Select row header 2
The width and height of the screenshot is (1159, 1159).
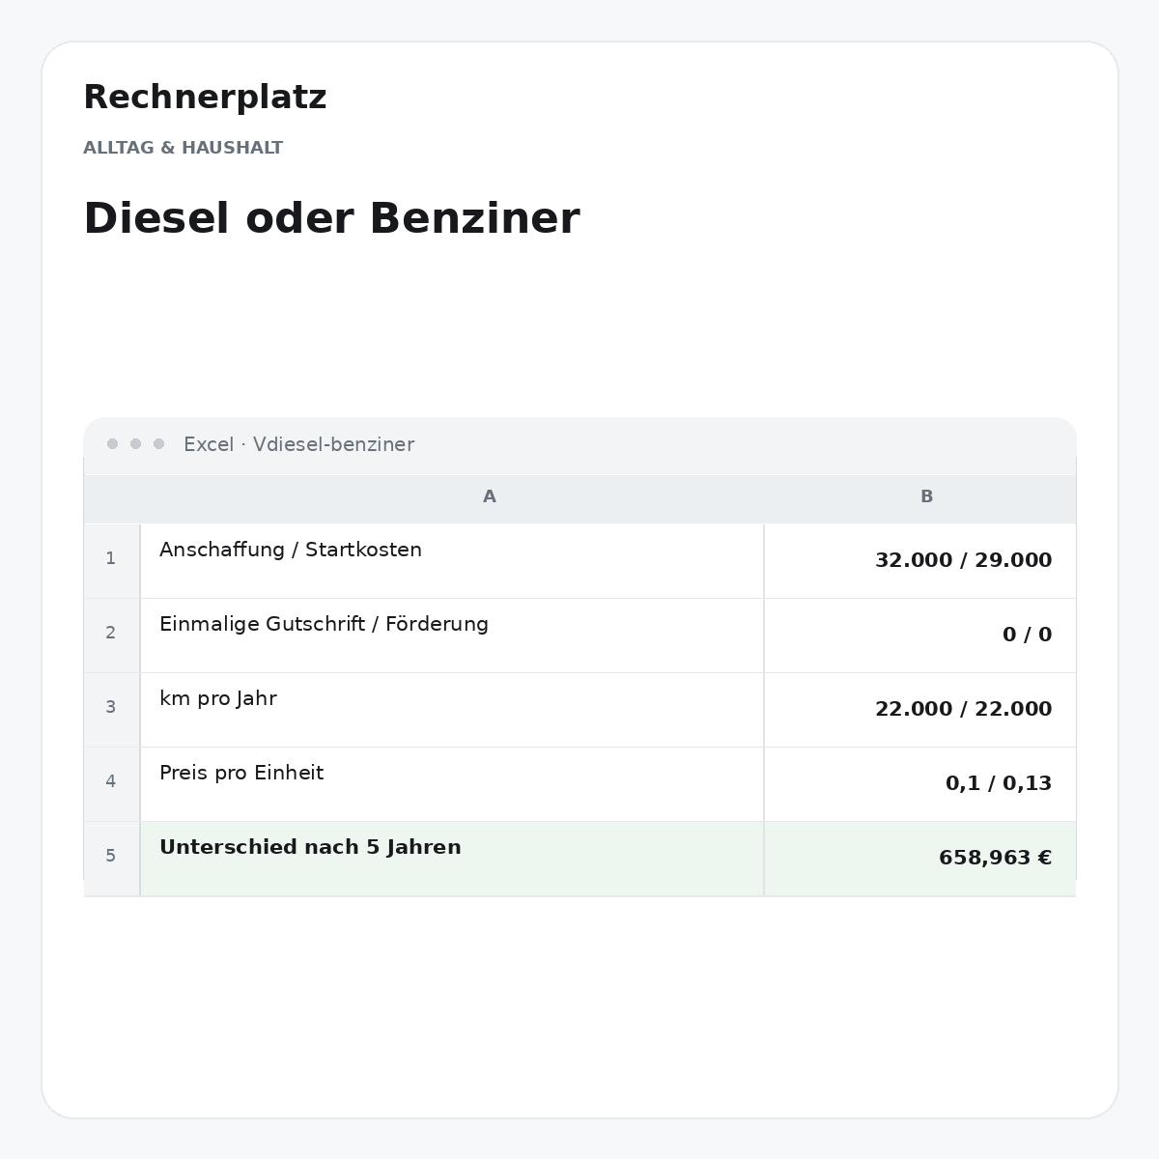click(x=111, y=635)
